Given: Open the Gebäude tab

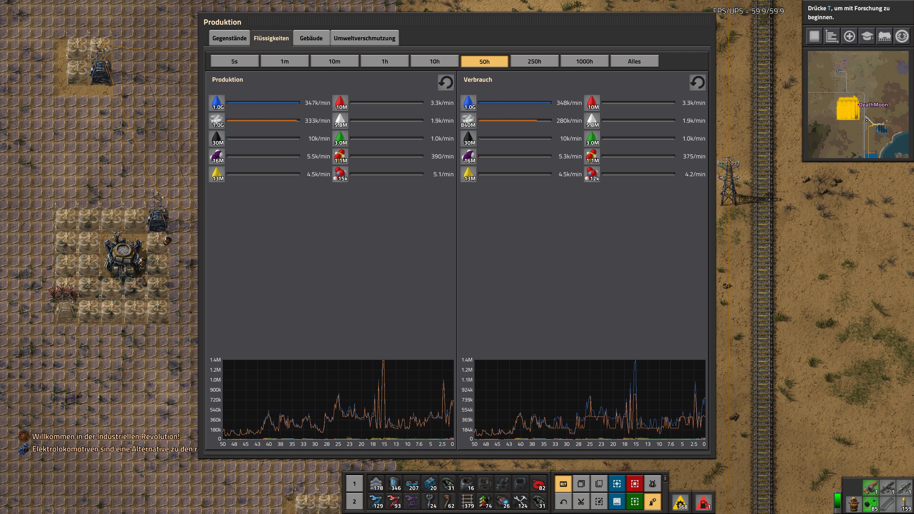Looking at the screenshot, I should [x=311, y=38].
